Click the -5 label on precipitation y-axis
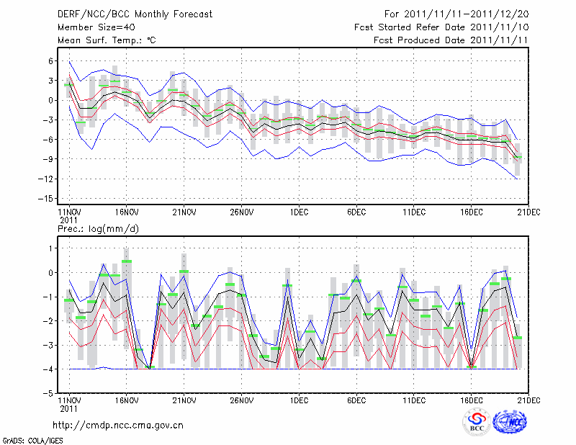 tap(50, 393)
